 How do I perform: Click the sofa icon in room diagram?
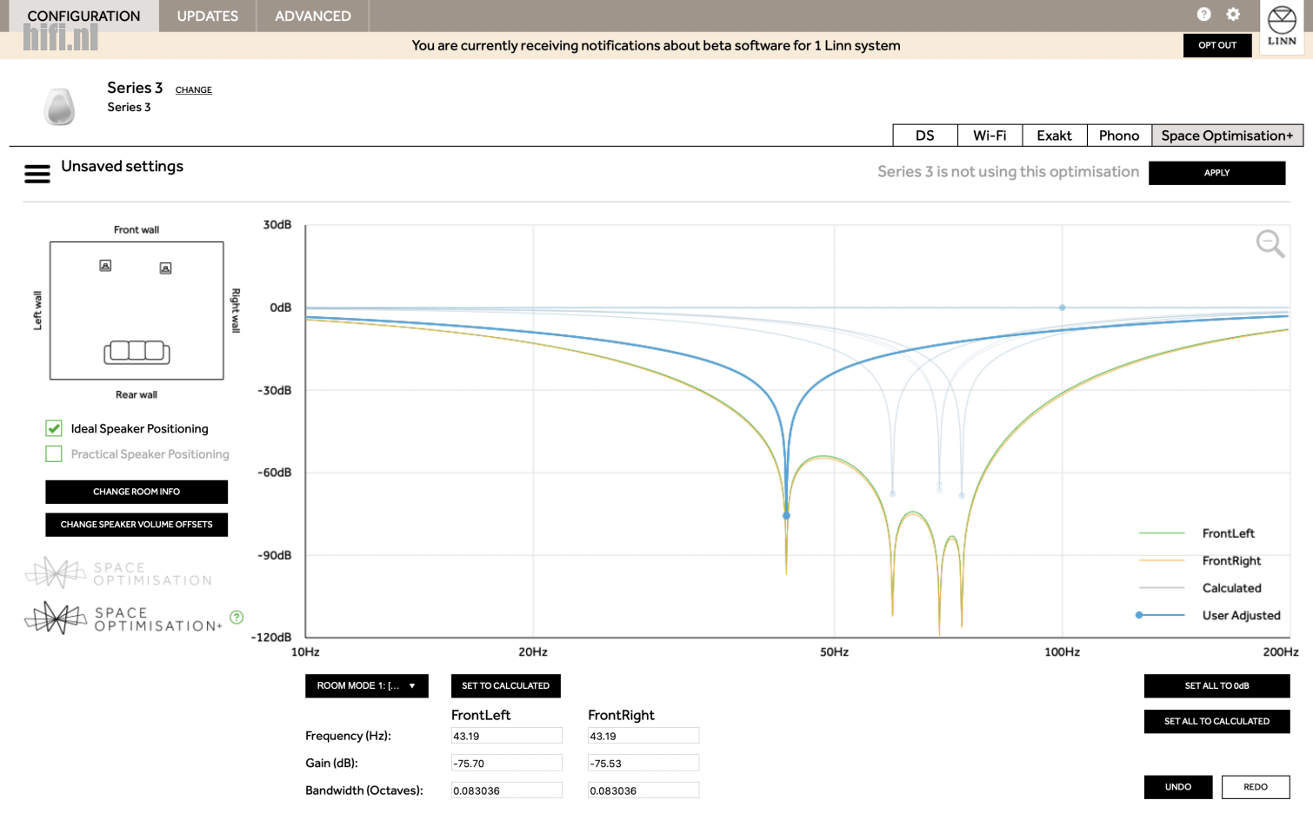137,351
